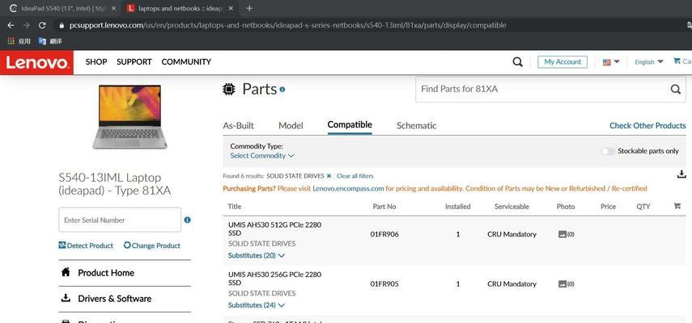Open a new browser tab with plus

[249, 8]
